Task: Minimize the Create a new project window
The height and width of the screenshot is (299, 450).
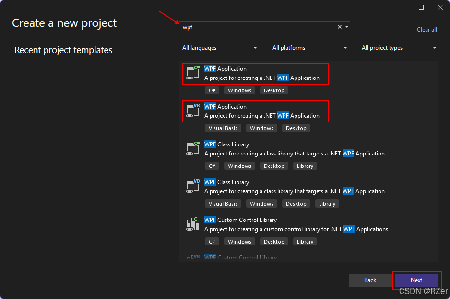Action: [x=402, y=7]
